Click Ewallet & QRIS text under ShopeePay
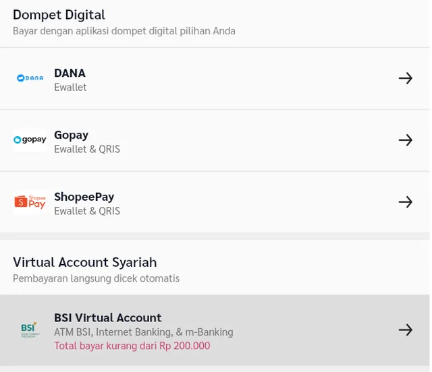The height and width of the screenshot is (372, 432). [x=87, y=211]
